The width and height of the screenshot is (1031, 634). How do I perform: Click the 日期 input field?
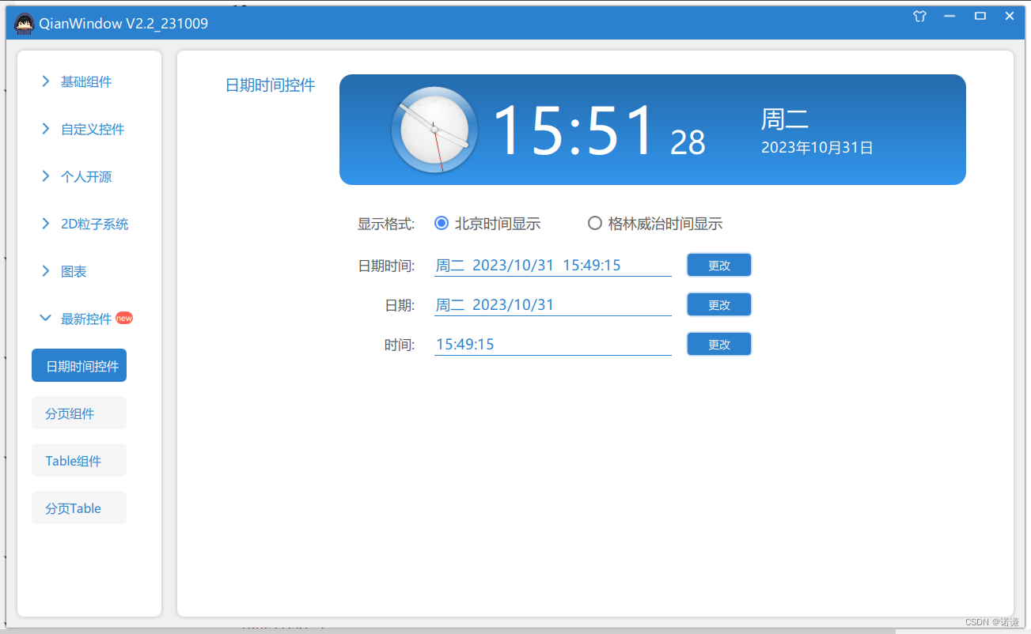point(552,304)
